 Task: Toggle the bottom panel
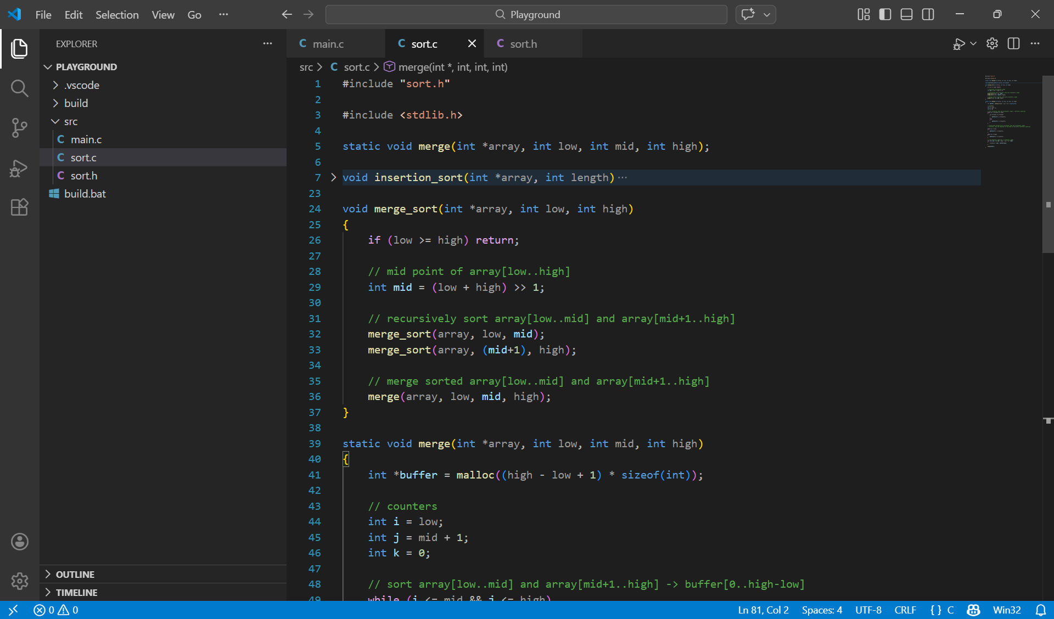(x=906, y=14)
